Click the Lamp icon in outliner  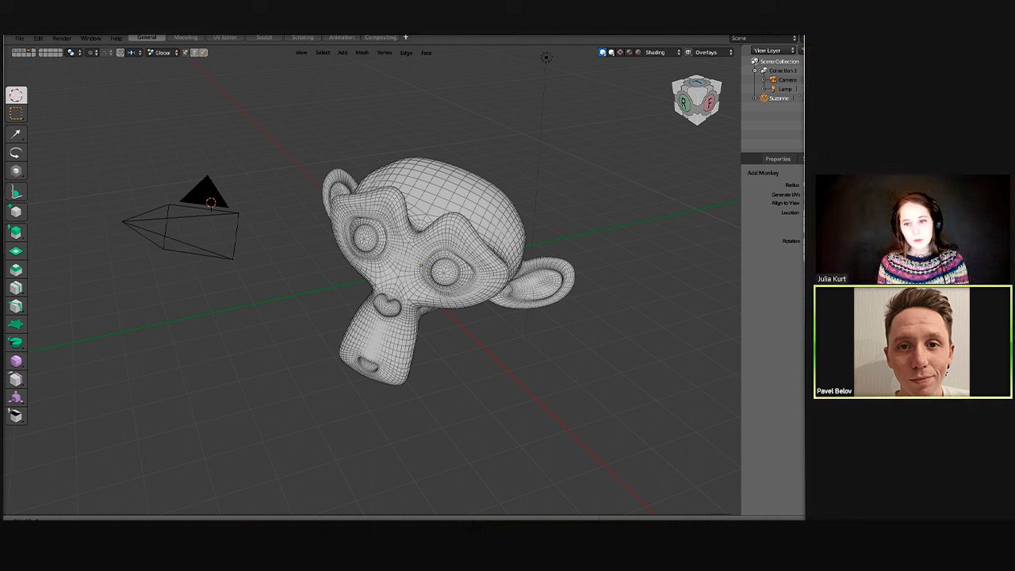(x=773, y=89)
